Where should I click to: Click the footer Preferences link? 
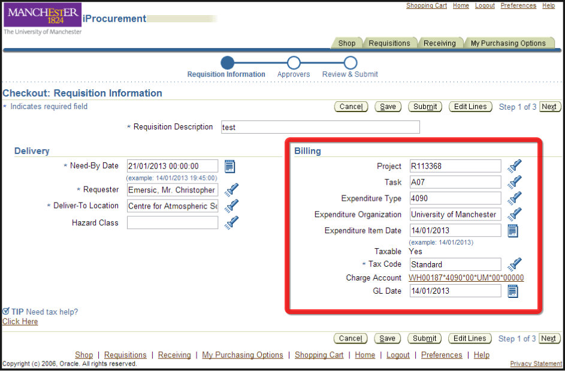442,355
